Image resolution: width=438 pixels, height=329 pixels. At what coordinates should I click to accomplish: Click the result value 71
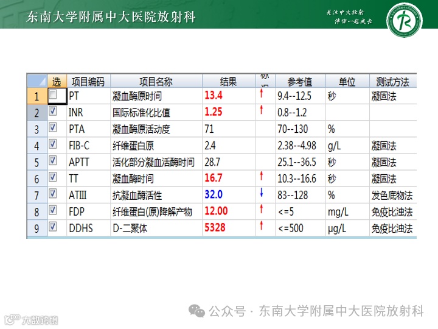[x=209, y=129]
